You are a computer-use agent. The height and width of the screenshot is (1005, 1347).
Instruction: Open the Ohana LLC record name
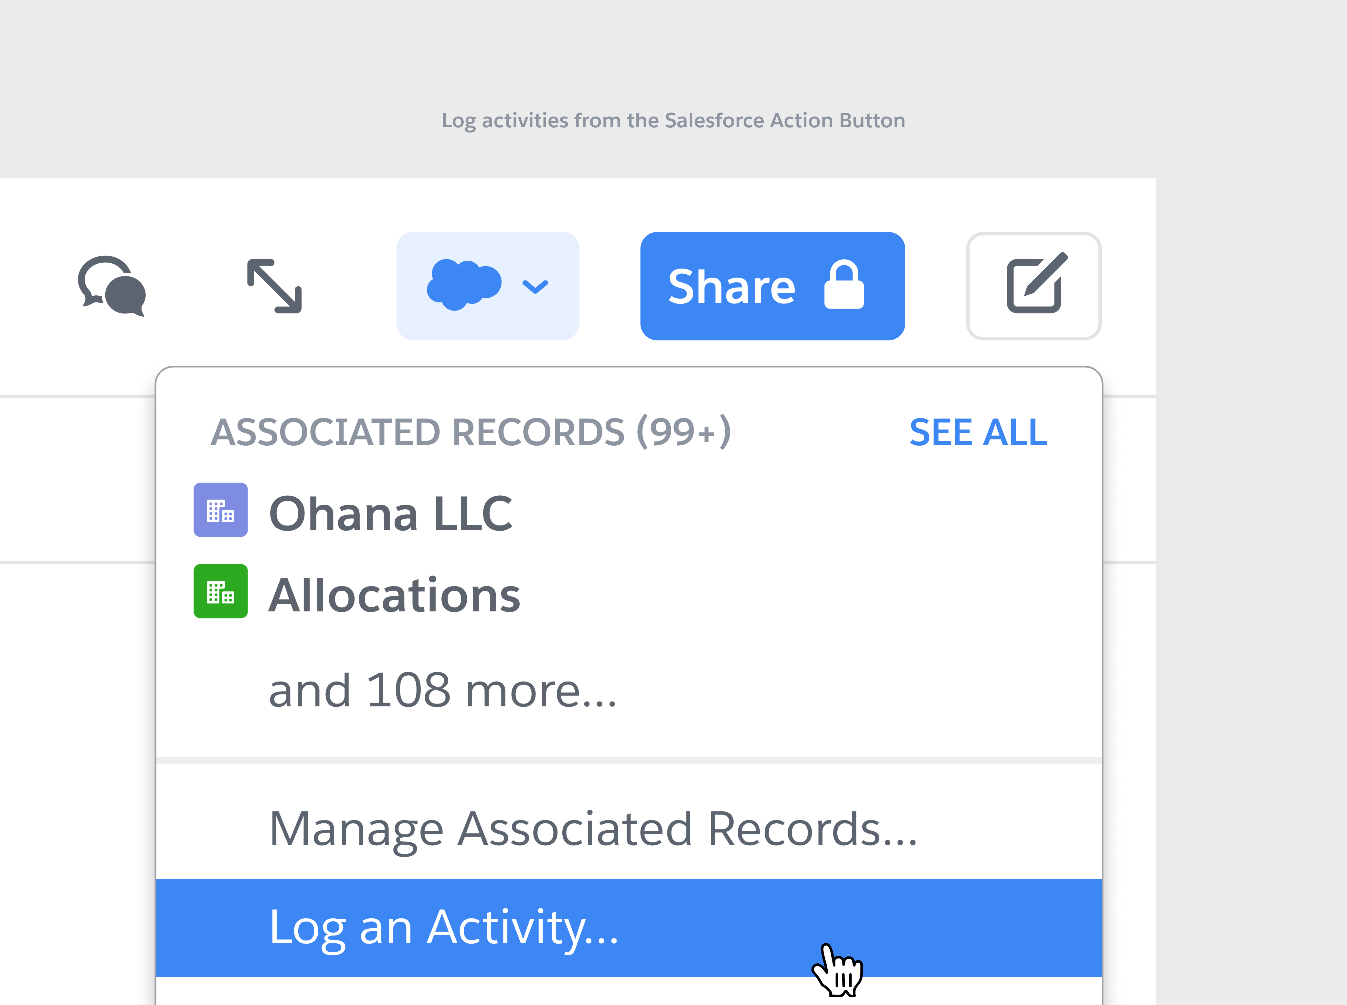pyautogui.click(x=391, y=513)
